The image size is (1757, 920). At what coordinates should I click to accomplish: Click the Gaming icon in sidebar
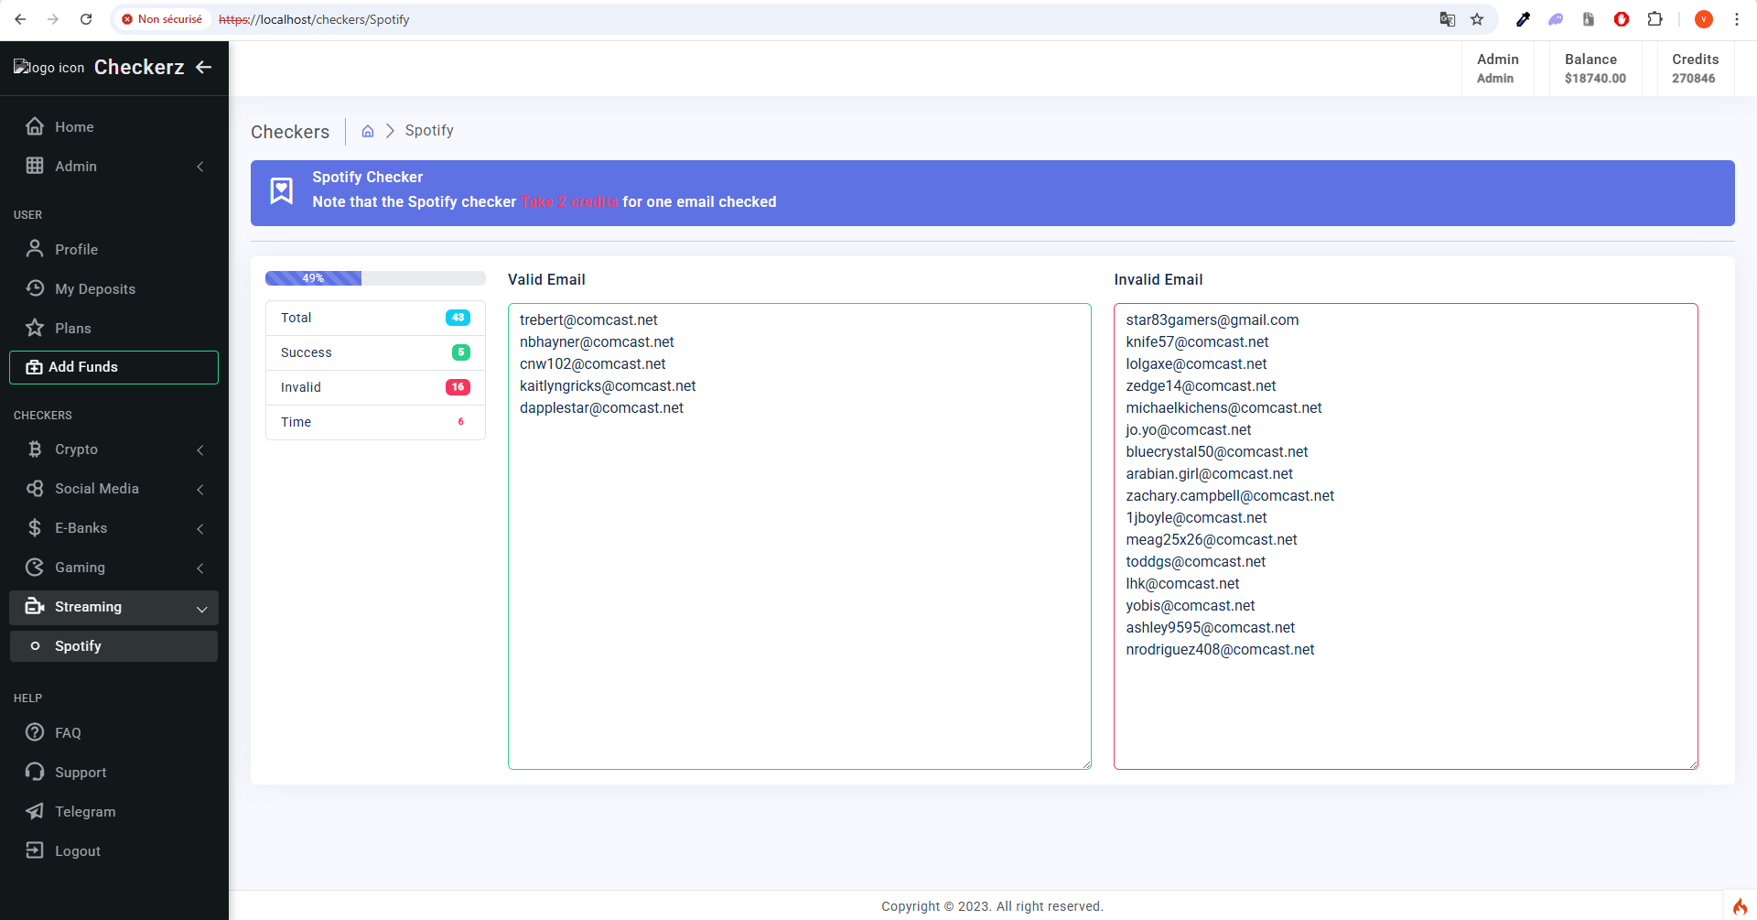click(x=35, y=567)
